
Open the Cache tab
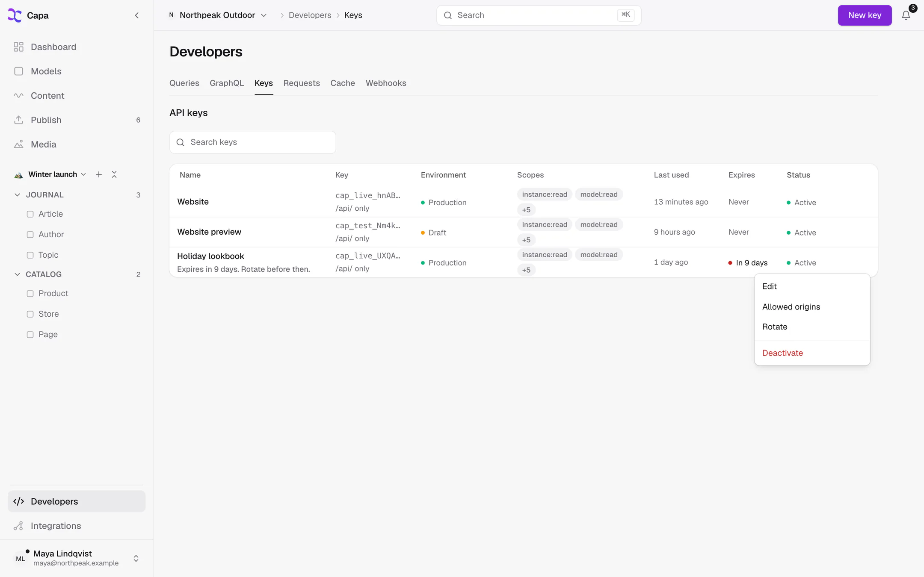pos(343,83)
